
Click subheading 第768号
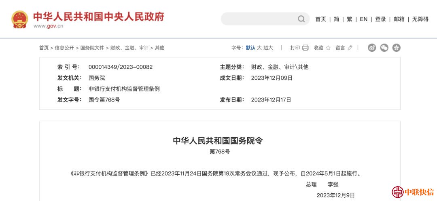tap(220, 152)
